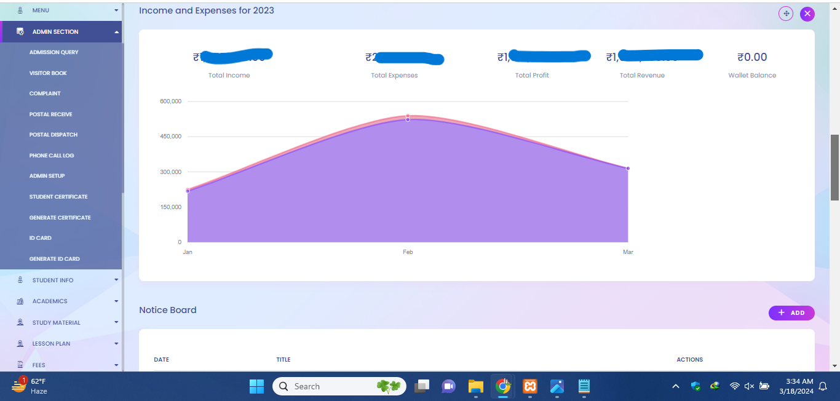Click the Lesson Plan sidebar icon
The height and width of the screenshot is (401, 840).
[20, 344]
